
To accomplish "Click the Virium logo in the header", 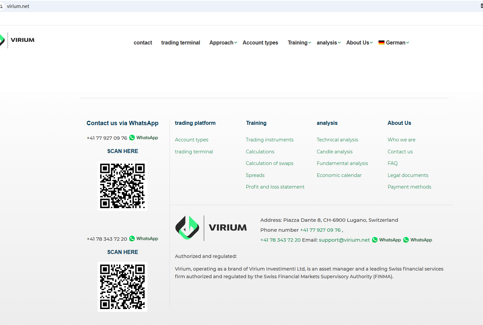I will tap(17, 40).
